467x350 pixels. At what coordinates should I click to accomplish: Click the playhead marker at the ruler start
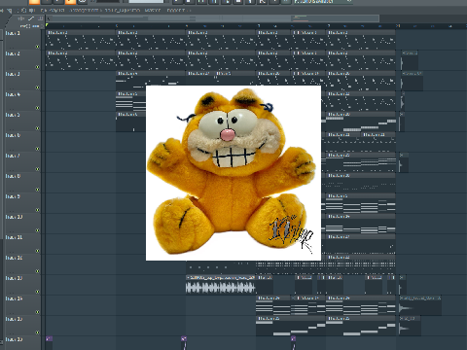[x=47, y=25]
